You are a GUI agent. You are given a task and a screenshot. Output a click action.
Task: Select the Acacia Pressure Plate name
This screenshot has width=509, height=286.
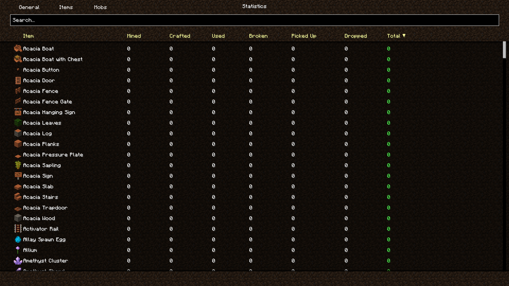pos(53,155)
